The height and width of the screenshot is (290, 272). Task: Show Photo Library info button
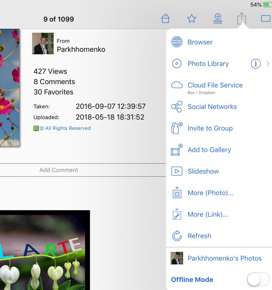click(256, 64)
